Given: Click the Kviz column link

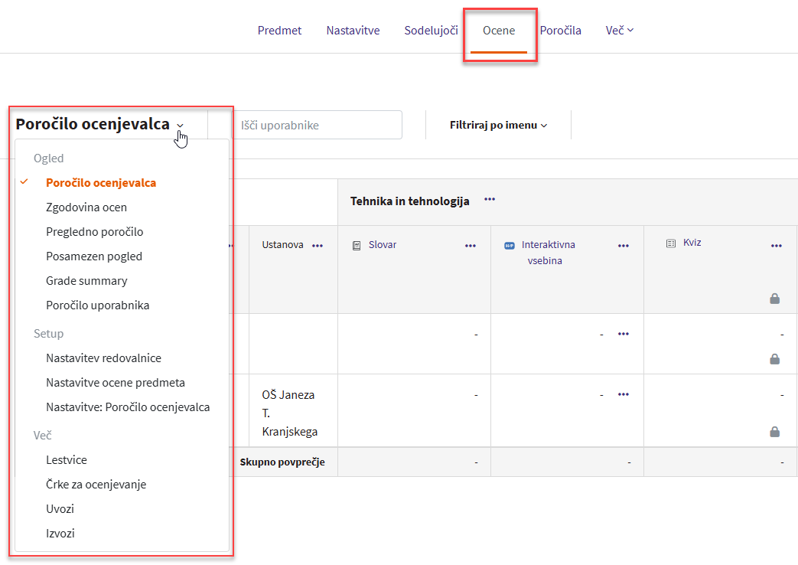Looking at the screenshot, I should tap(692, 243).
